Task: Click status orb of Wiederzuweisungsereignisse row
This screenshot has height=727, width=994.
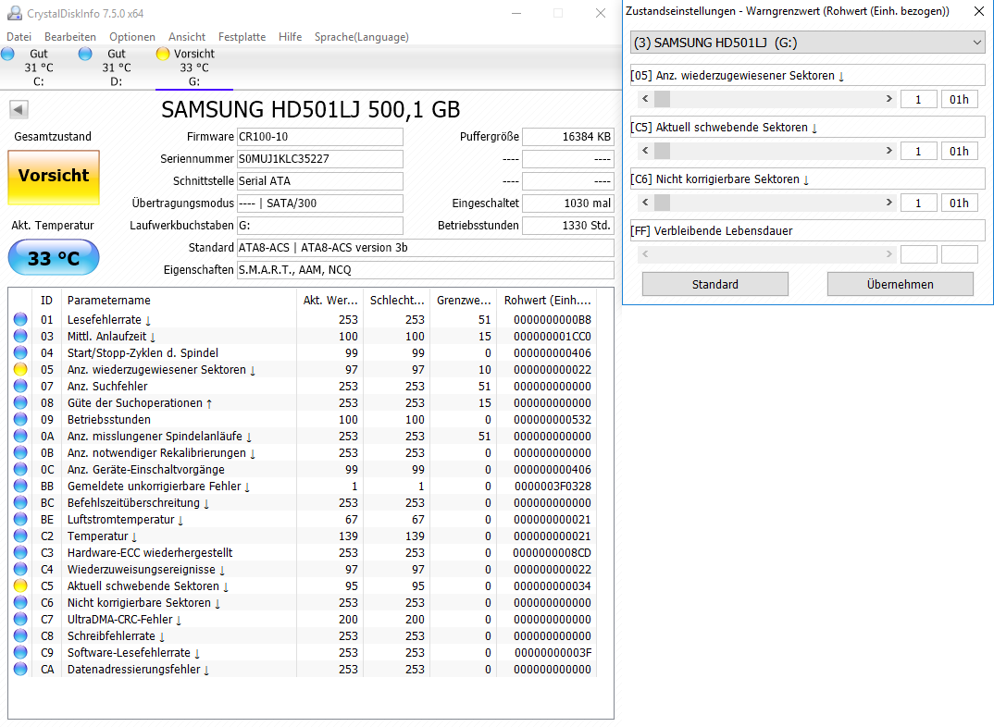Action: tap(20, 570)
